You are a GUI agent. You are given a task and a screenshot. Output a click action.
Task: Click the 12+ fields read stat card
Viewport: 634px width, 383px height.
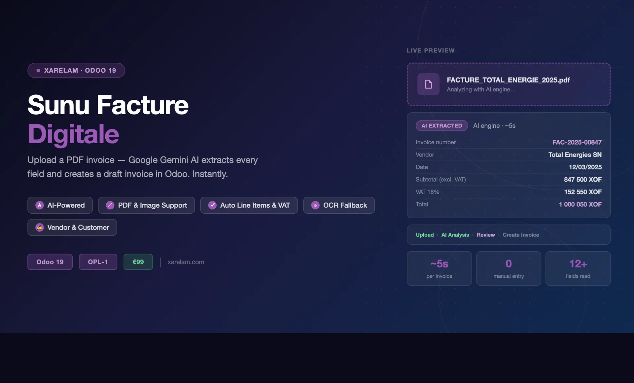[x=578, y=268]
